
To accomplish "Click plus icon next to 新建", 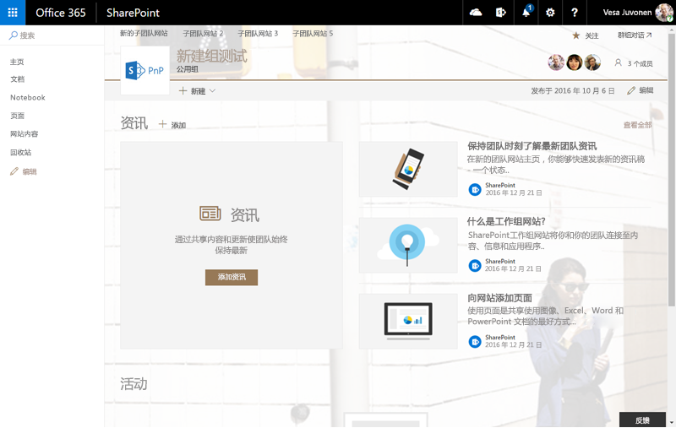I will 183,91.
